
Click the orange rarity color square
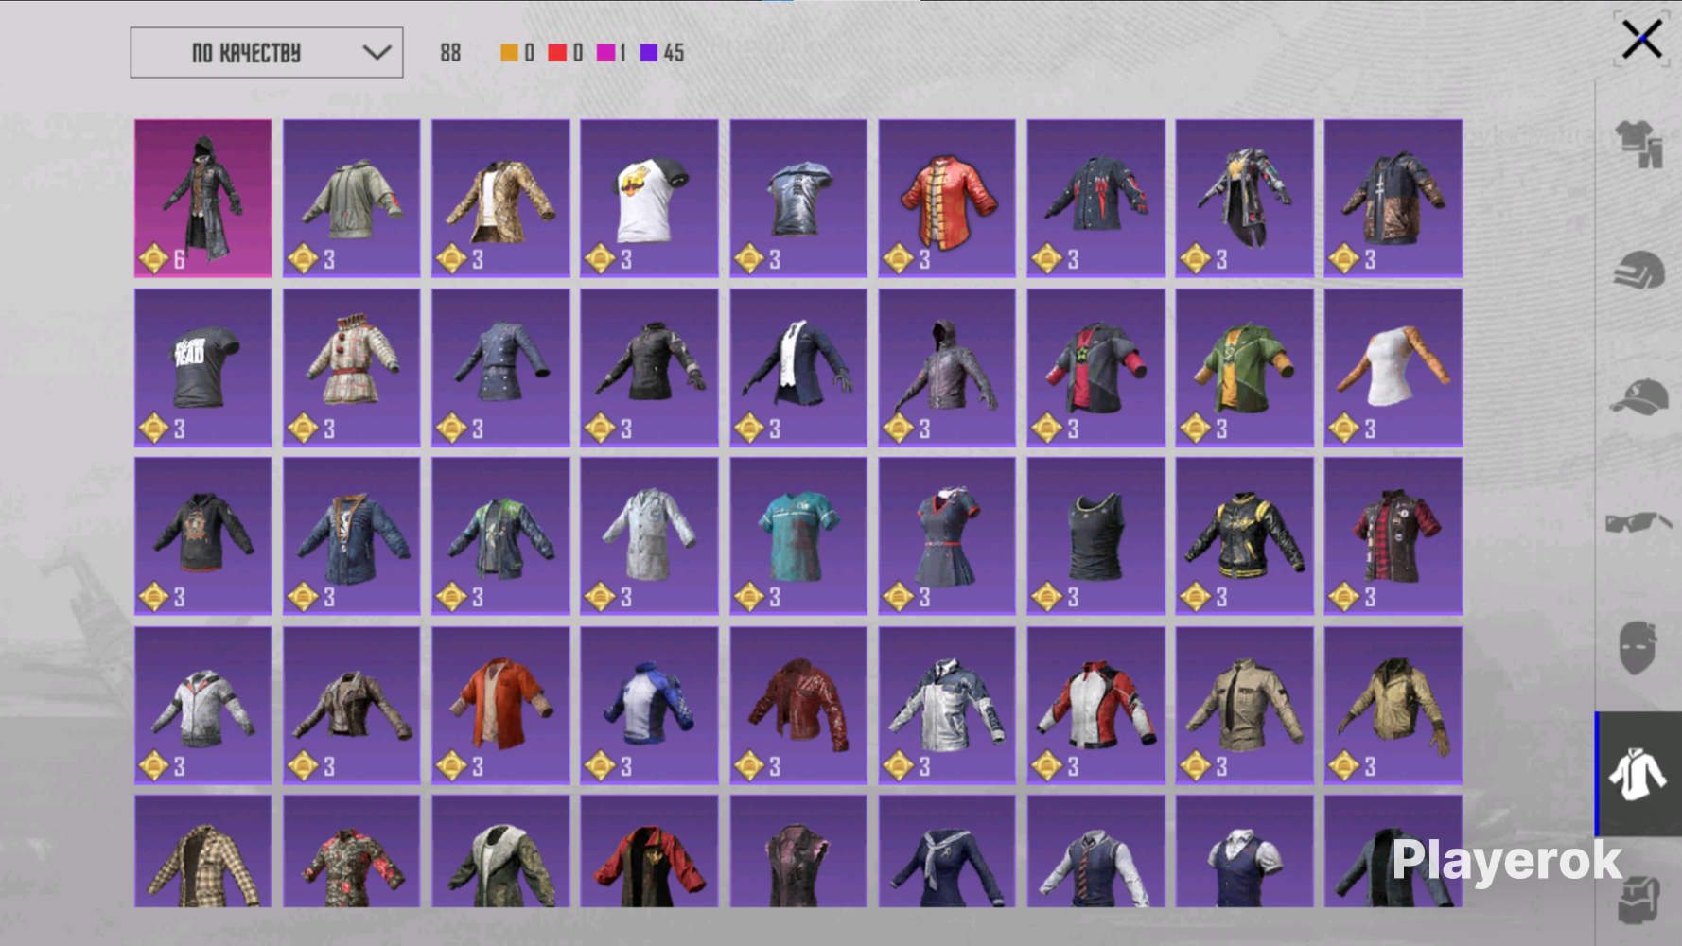[509, 53]
